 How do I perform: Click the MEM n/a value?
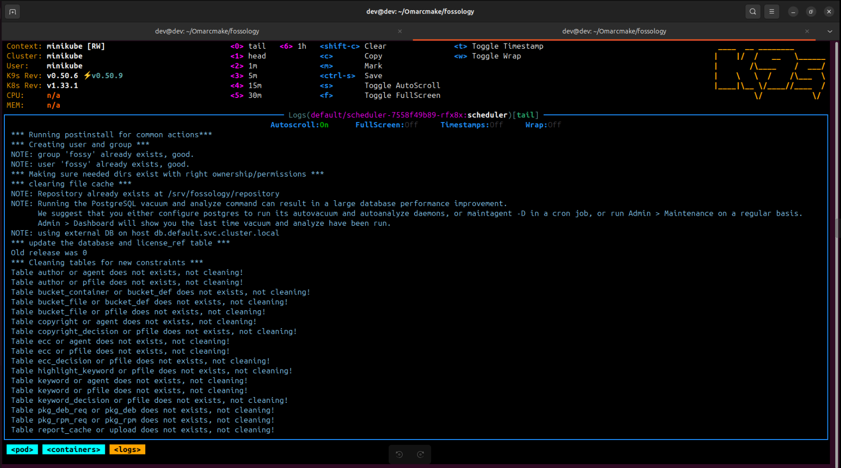(54, 105)
